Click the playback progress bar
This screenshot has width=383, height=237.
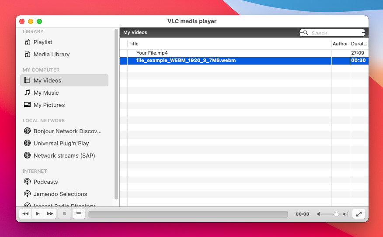tap(188, 214)
